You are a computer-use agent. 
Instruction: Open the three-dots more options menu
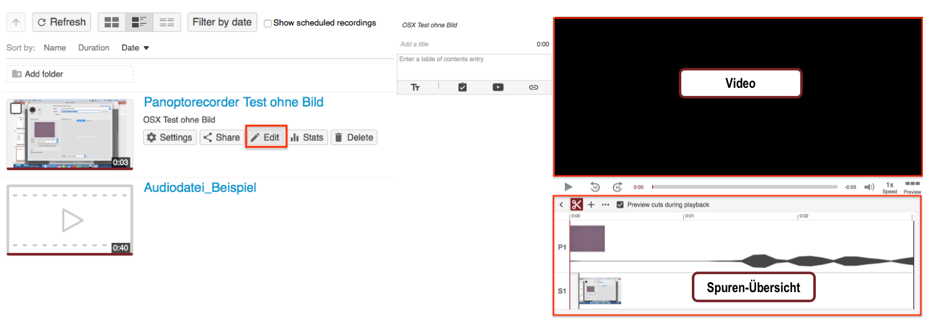tap(605, 204)
